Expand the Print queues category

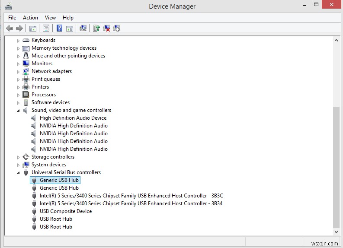[18, 79]
